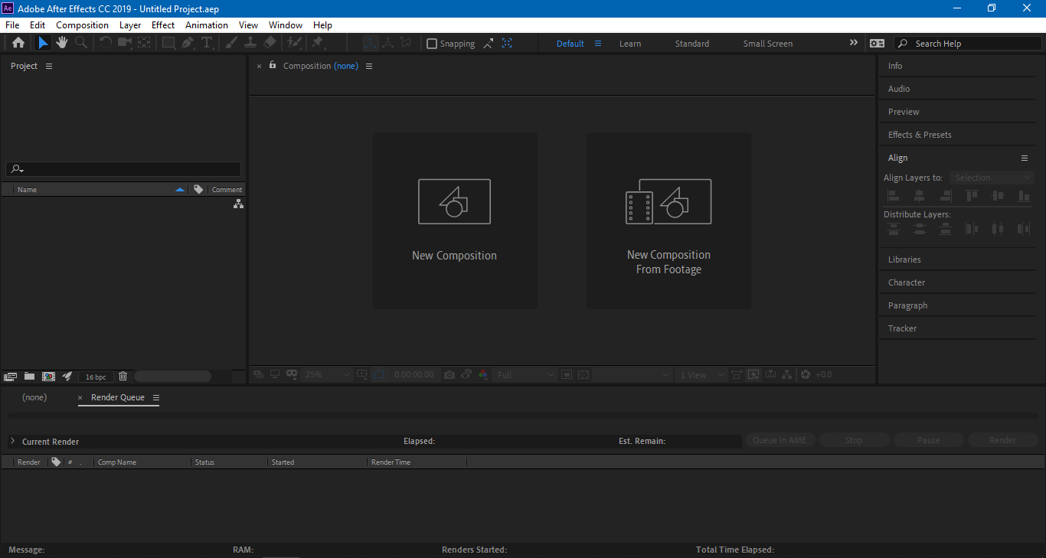Take a snapshot with the camera icon
Screen dimensions: 1046x558
(449, 374)
